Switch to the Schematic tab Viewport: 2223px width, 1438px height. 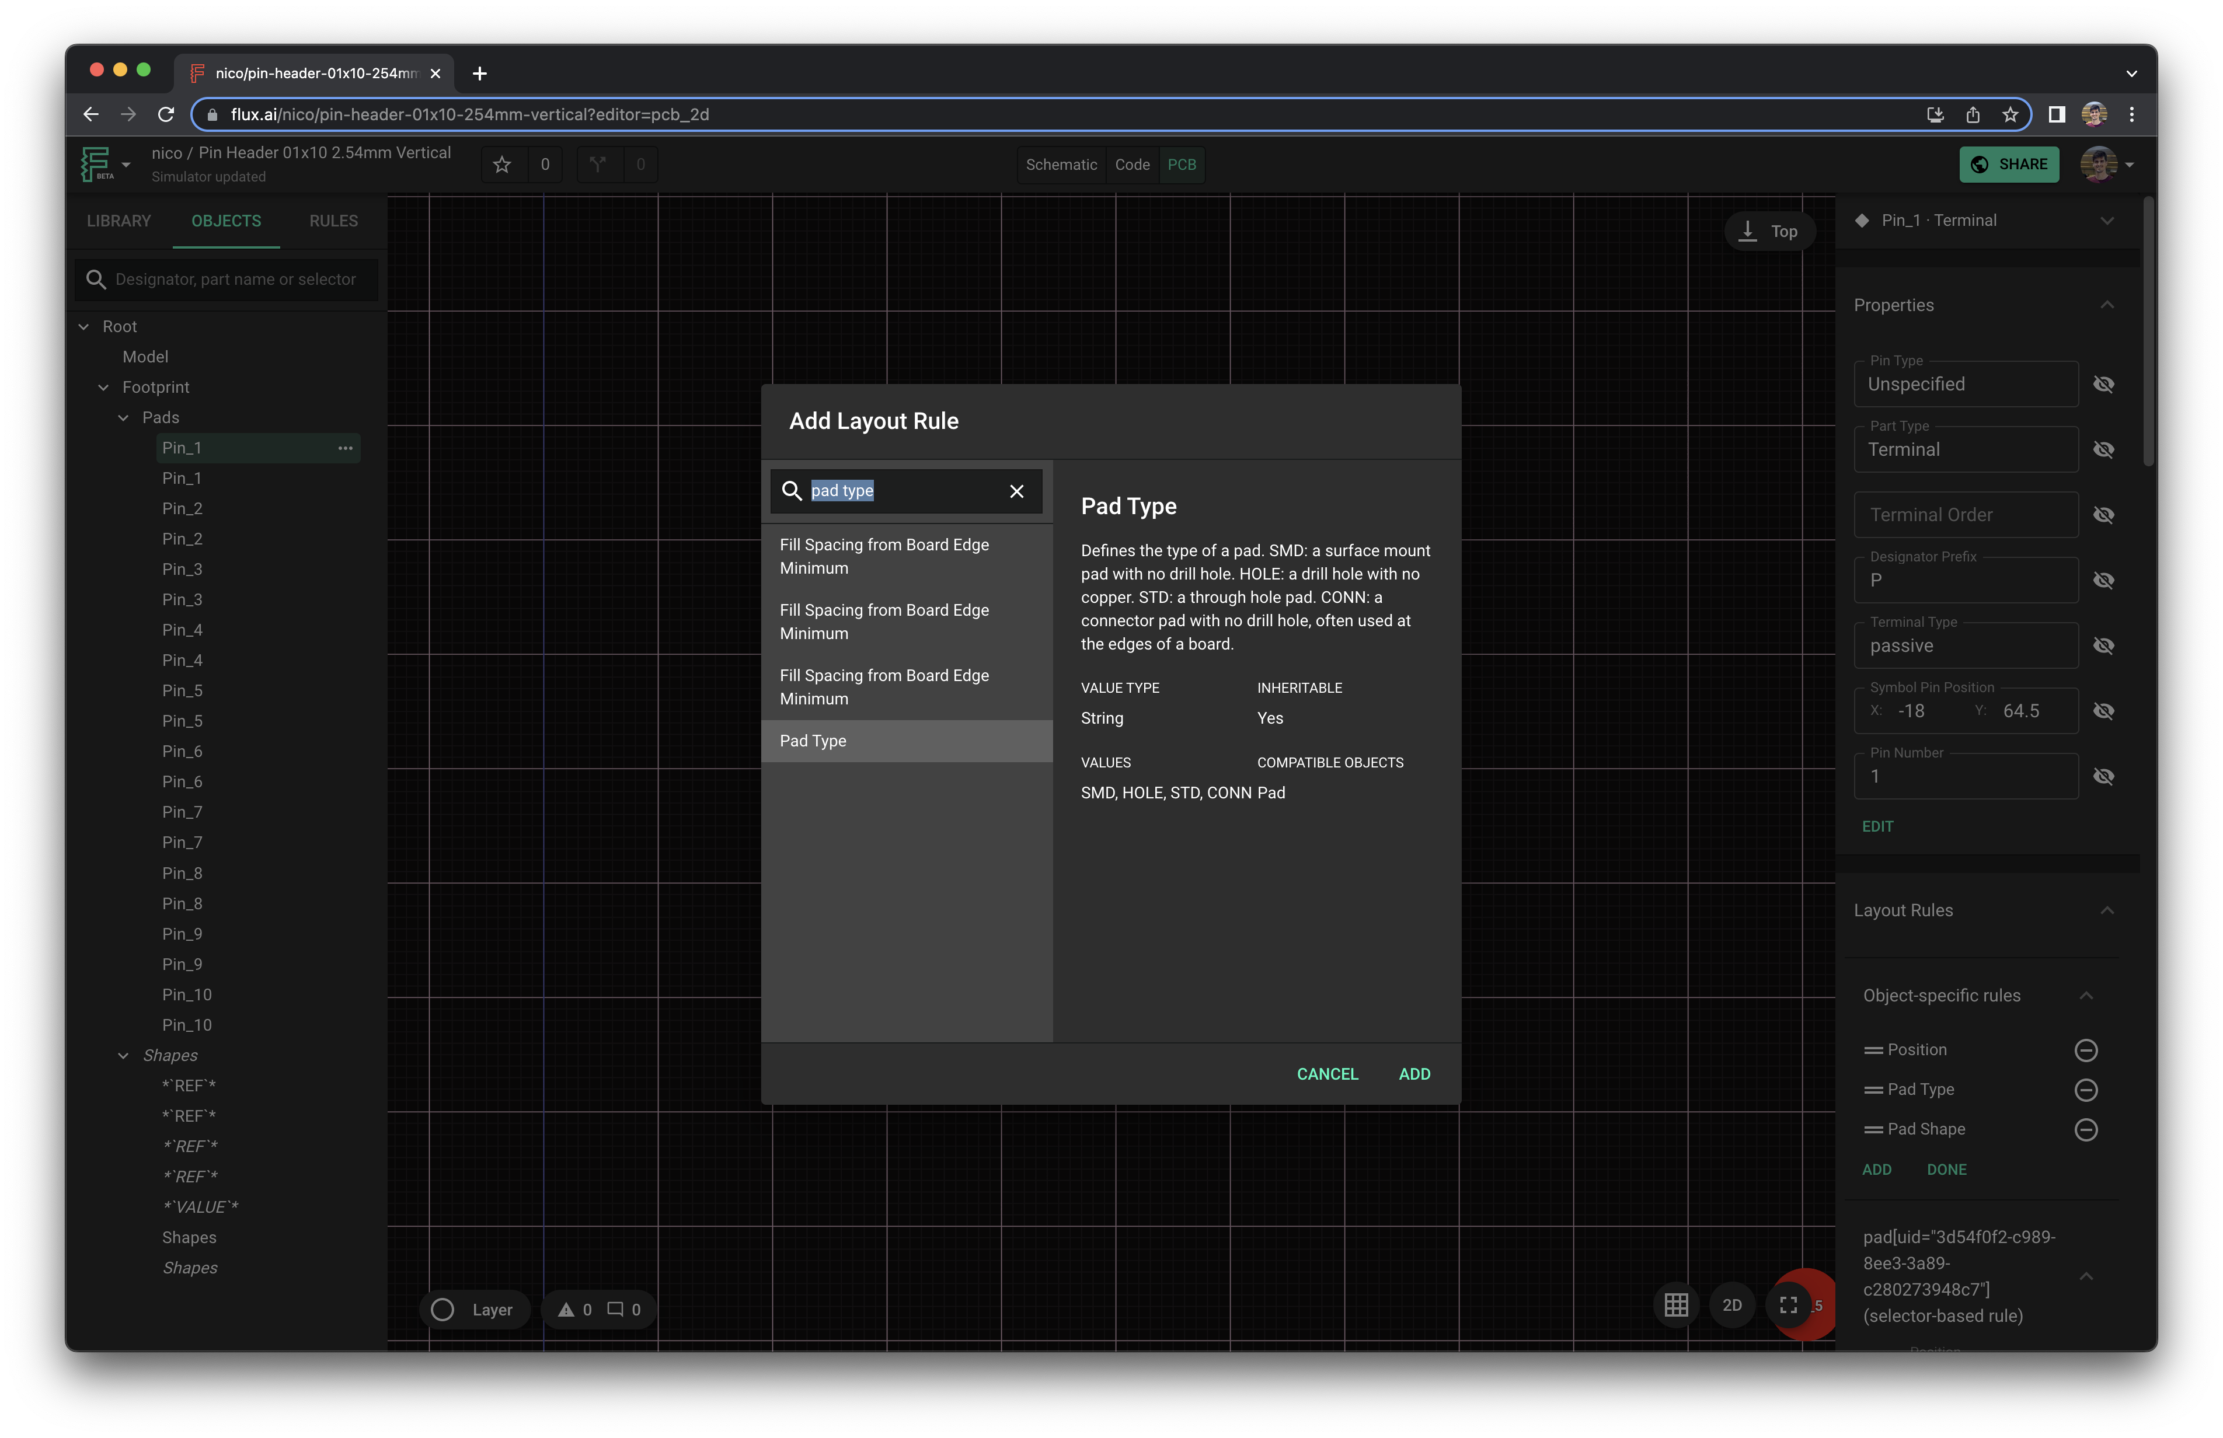pos(1060,165)
